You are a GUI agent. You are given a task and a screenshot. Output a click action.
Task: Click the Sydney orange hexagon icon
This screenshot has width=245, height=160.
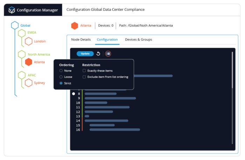tap(29, 83)
